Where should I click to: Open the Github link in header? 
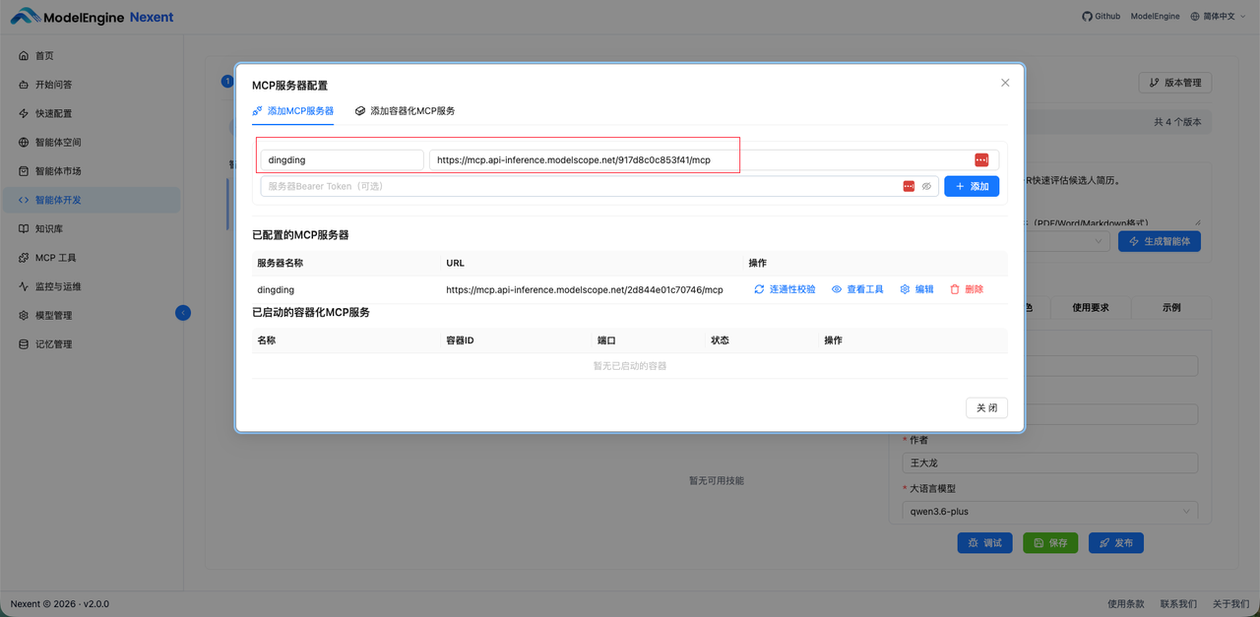tap(1101, 16)
